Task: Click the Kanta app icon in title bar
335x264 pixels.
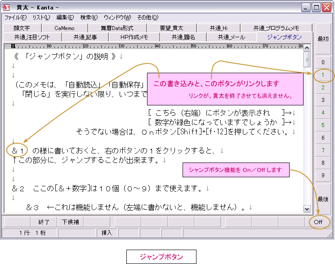Action: coord(7,7)
